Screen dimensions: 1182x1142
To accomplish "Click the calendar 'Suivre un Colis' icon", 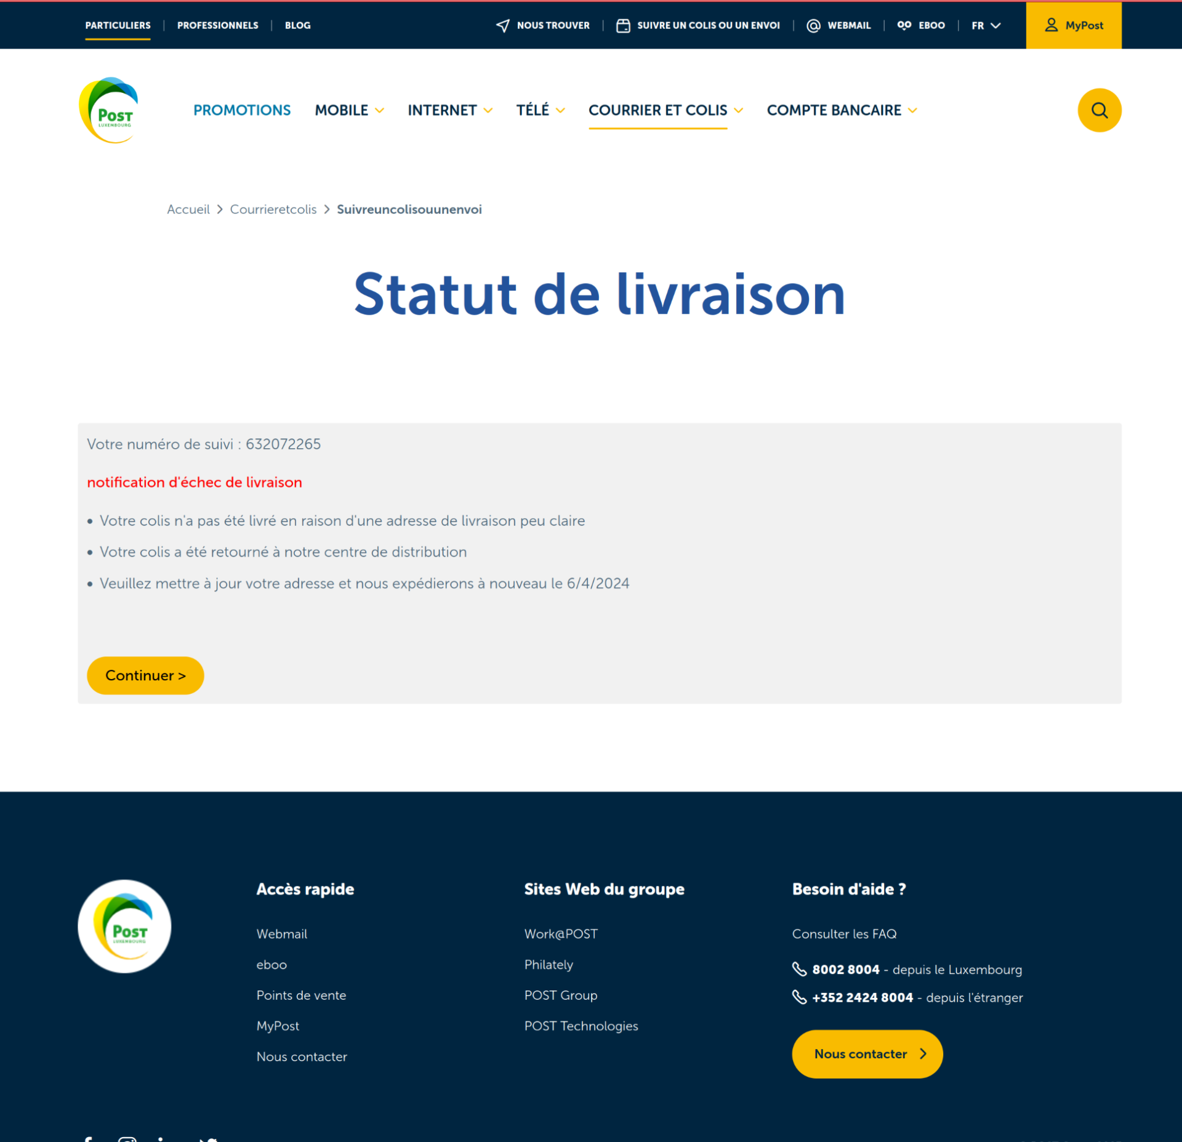I will 622,25.
